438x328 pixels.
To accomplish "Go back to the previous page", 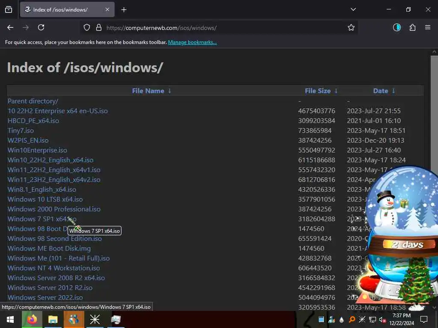I will click(x=10, y=28).
